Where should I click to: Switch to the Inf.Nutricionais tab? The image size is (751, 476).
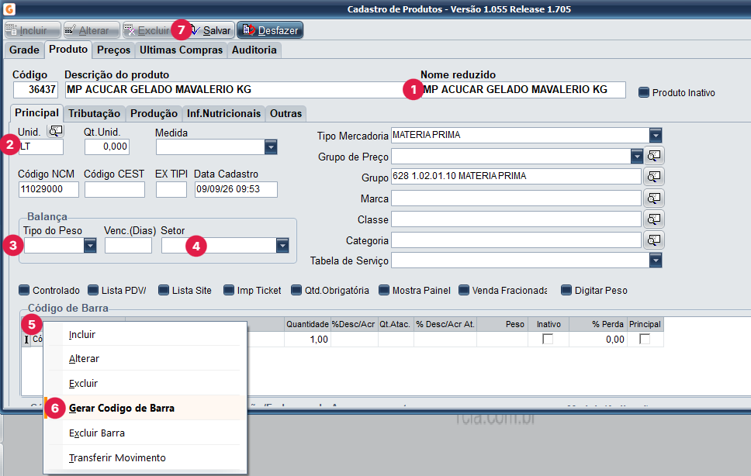pyautogui.click(x=223, y=113)
